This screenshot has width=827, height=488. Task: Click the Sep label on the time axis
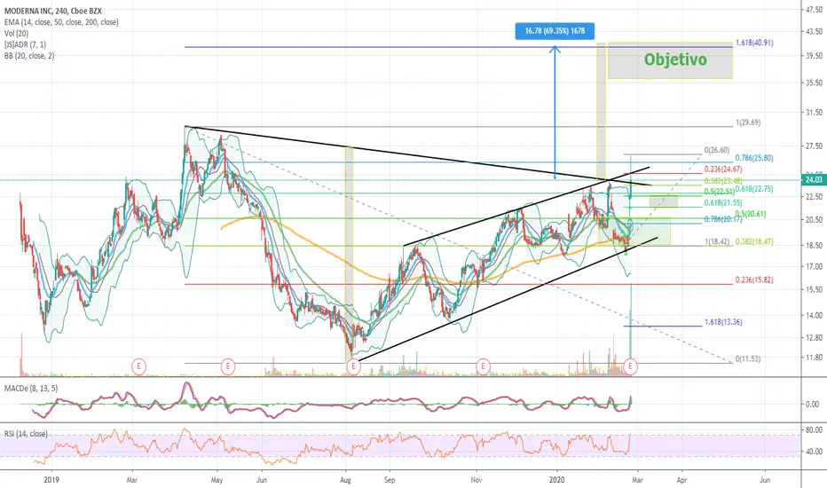coord(390,479)
